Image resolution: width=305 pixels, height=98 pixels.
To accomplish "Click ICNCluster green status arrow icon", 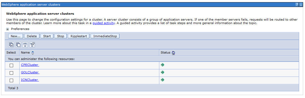I will pos(163,80).
